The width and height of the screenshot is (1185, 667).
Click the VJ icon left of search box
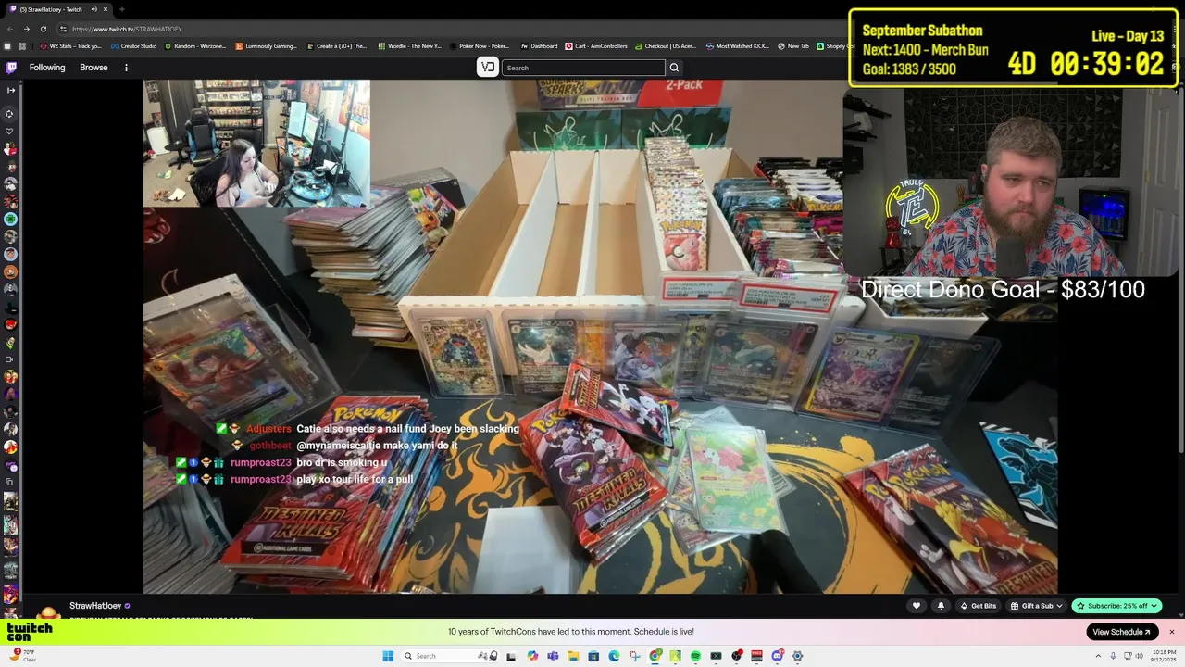[x=488, y=68]
